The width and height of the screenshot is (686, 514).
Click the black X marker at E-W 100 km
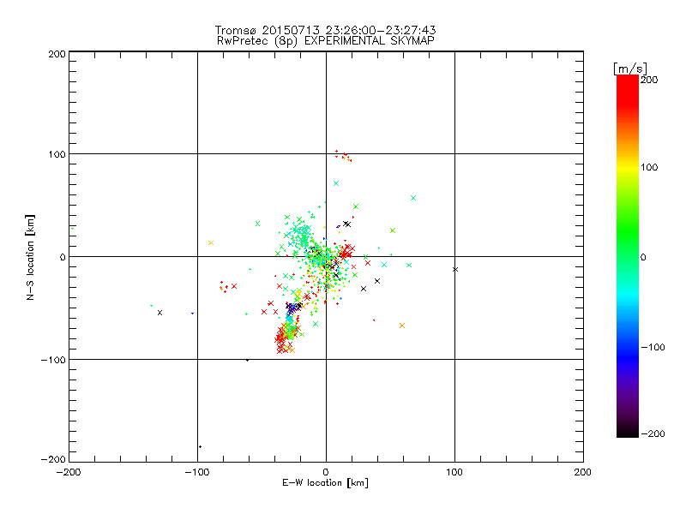tap(455, 270)
